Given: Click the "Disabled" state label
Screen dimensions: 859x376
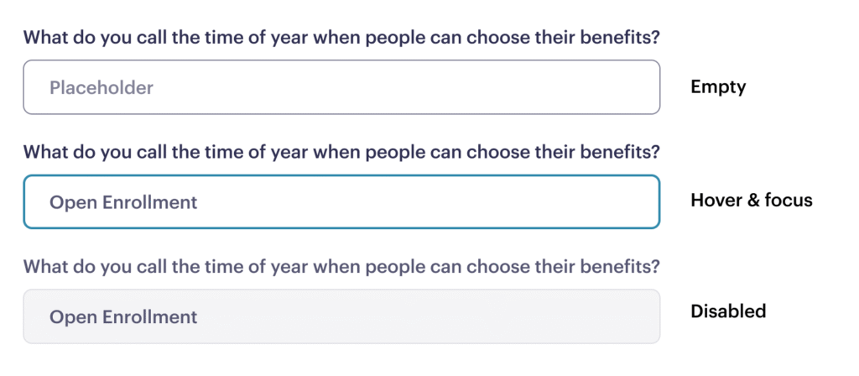Looking at the screenshot, I should click(728, 311).
